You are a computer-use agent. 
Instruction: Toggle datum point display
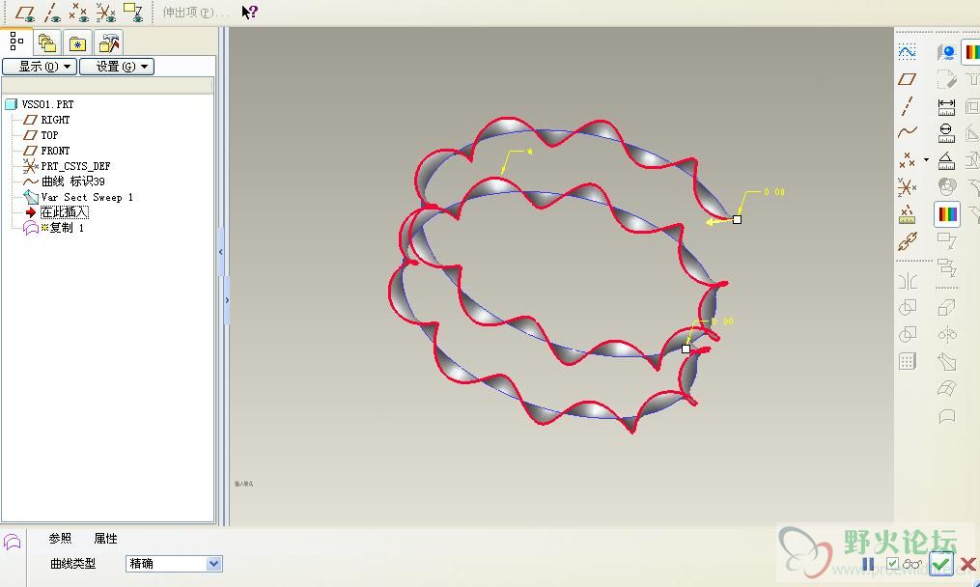pyautogui.click(x=79, y=13)
